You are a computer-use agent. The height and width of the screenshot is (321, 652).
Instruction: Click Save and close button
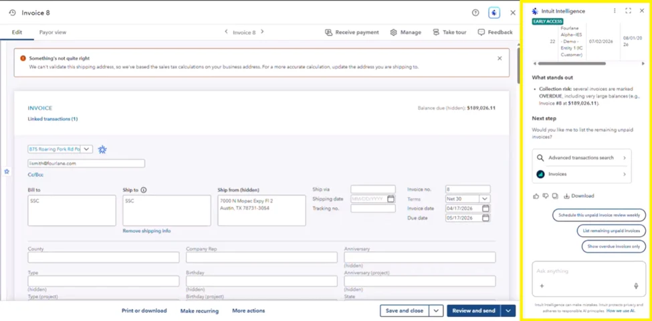click(405, 310)
